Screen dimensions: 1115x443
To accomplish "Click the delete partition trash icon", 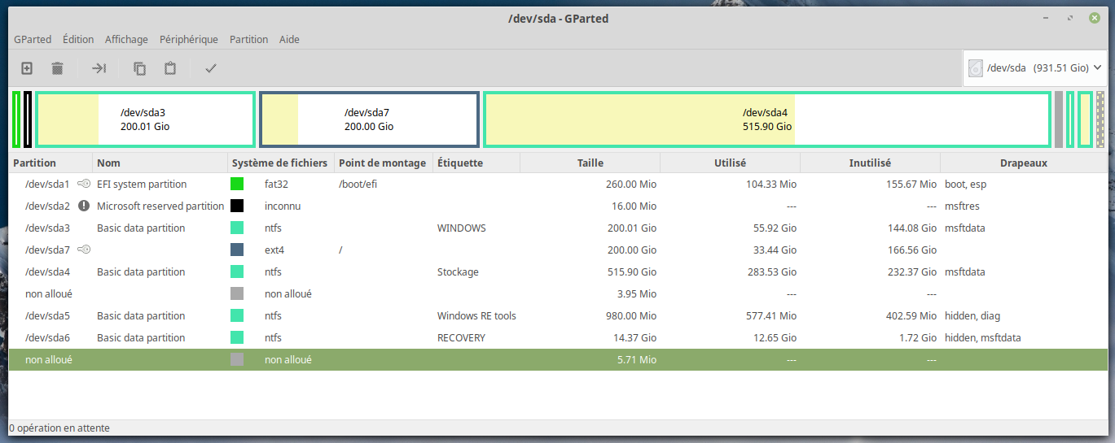I will [58, 68].
